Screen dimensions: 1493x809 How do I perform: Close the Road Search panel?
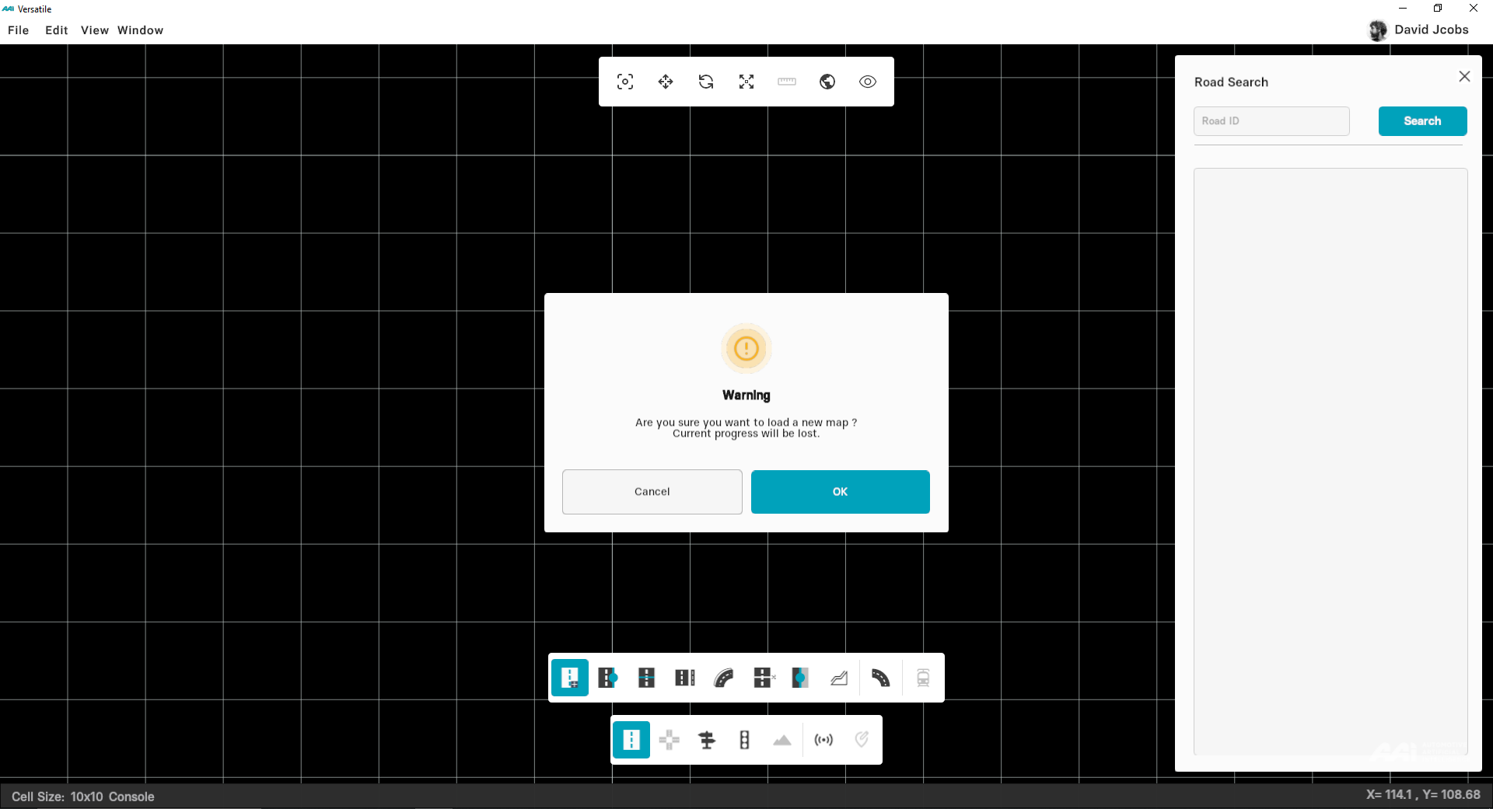(x=1464, y=76)
